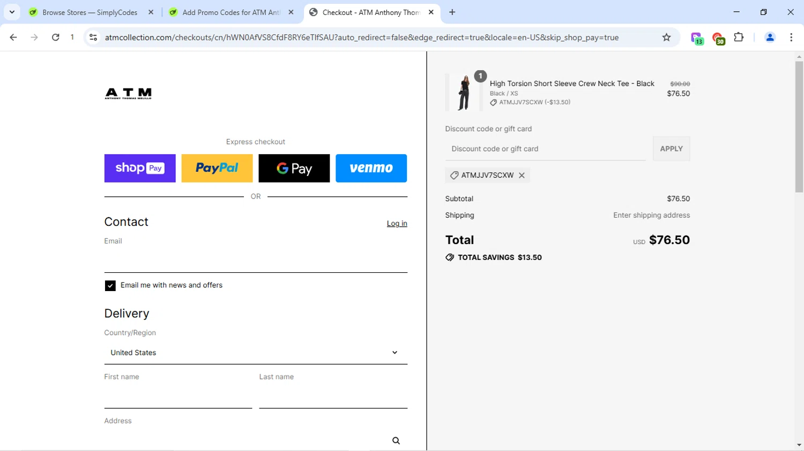Screen dimensions: 804x451
Task: Click the address bar URL
Action: point(362,37)
